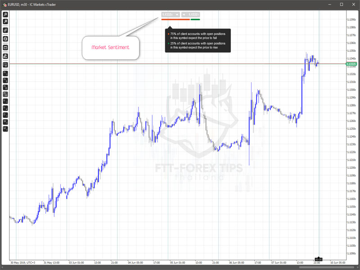Click the '10 Jun 05:00' time label
Screen dimensions: 360x270
(x=338, y=262)
